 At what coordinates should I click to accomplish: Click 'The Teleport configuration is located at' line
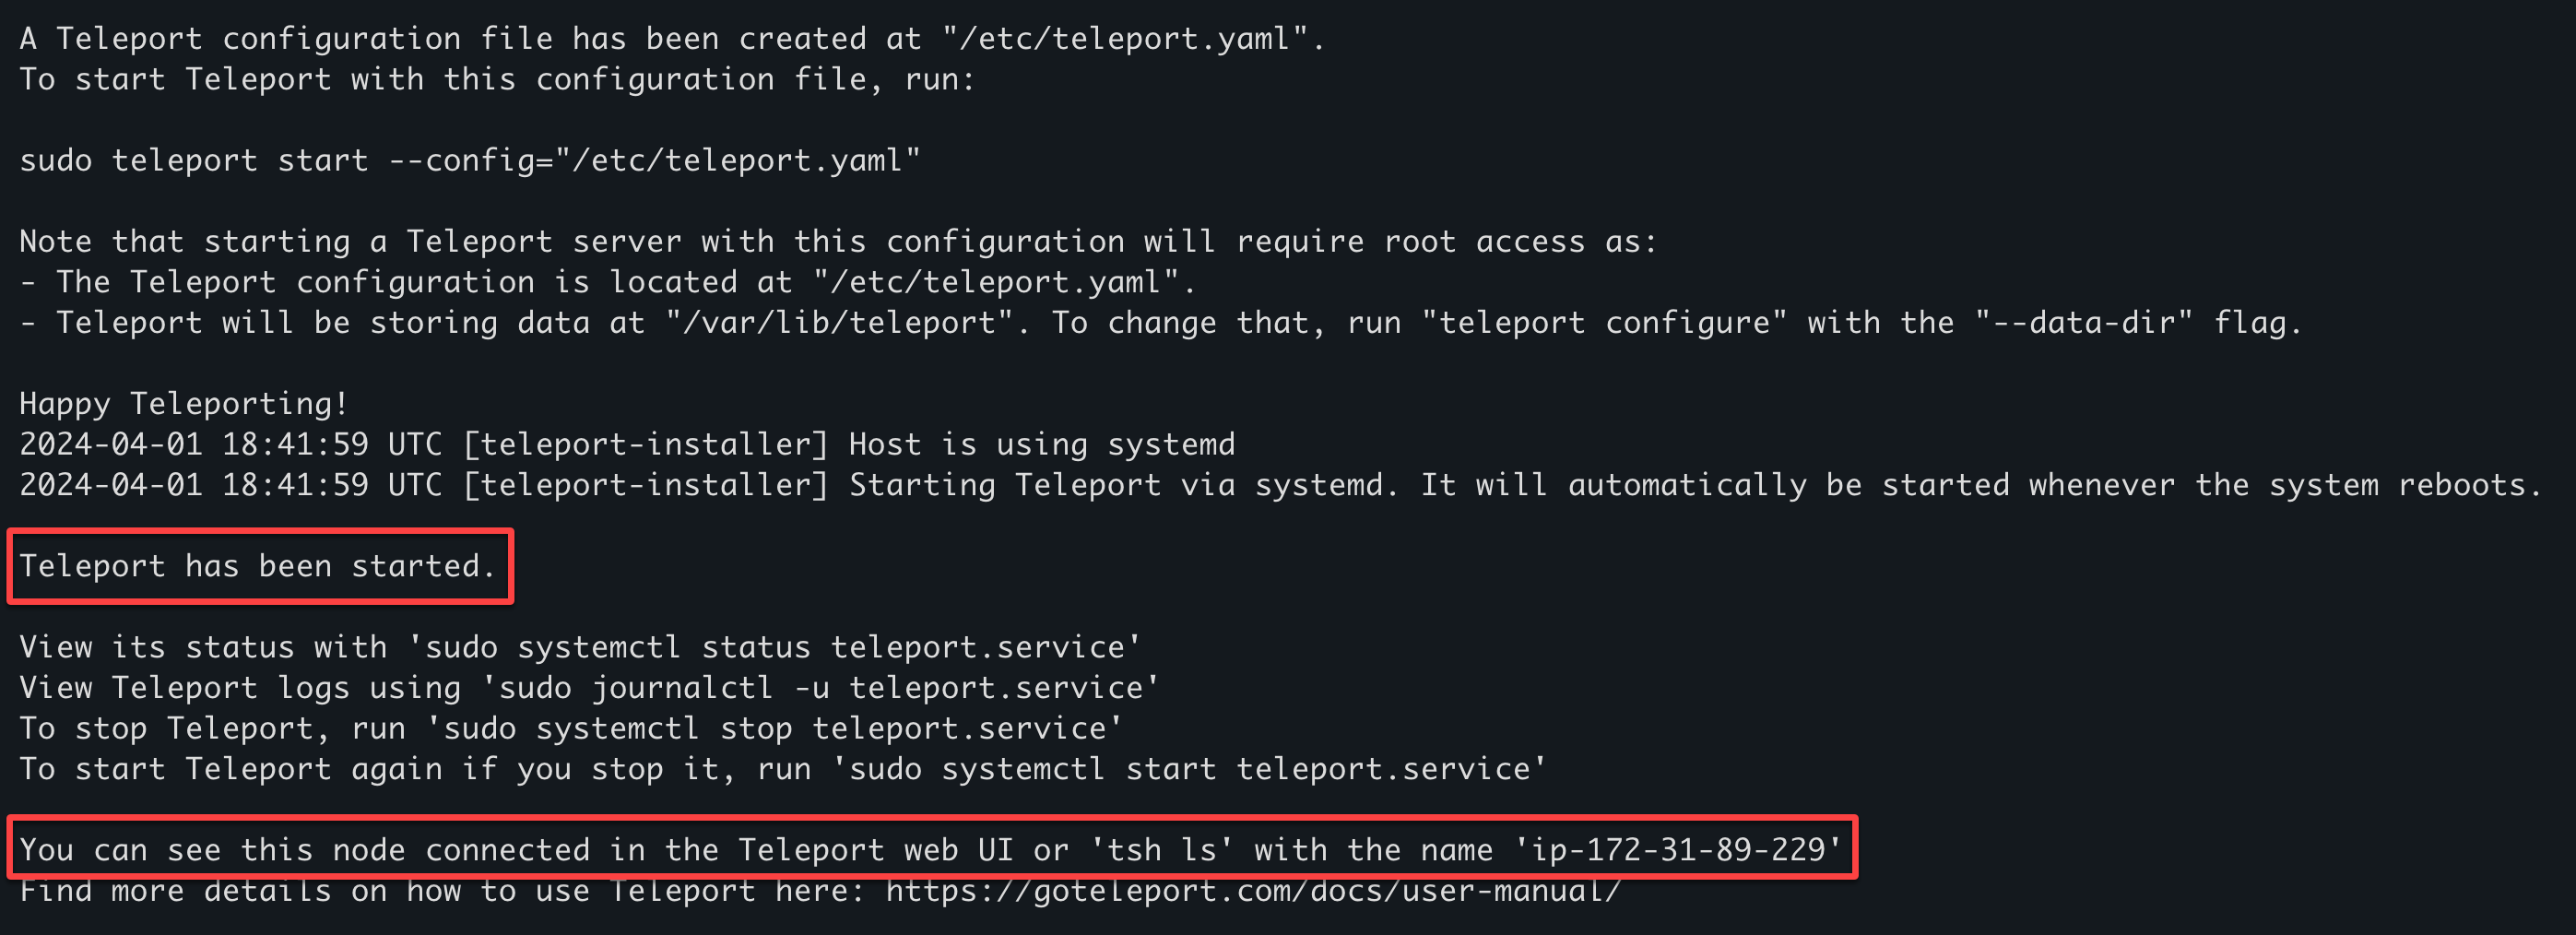pos(608,282)
